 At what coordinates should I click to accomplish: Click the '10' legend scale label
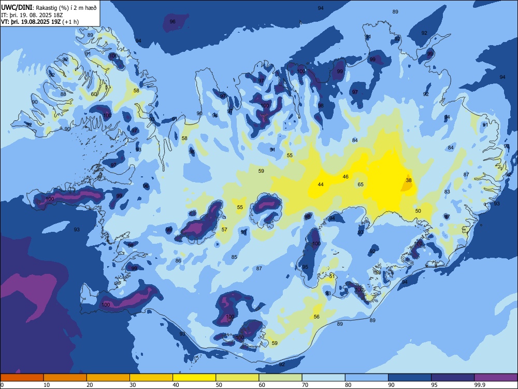click(47, 385)
